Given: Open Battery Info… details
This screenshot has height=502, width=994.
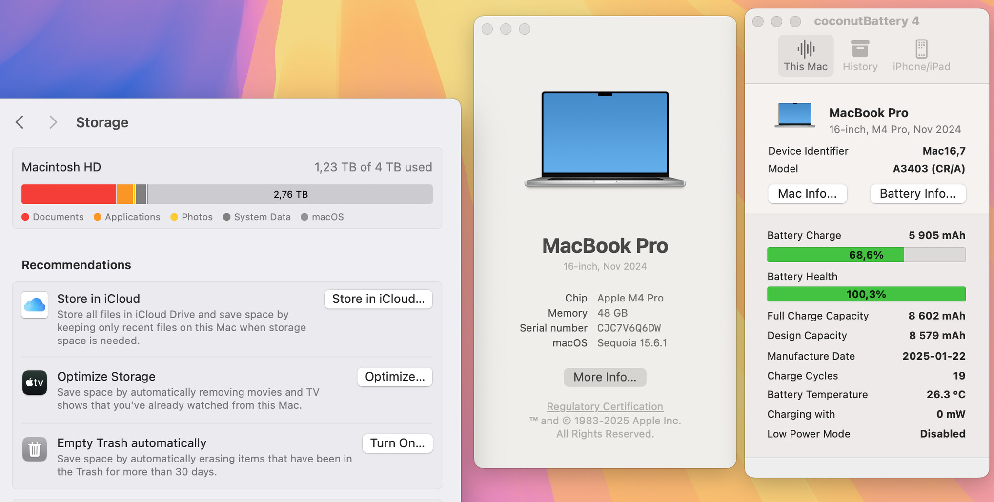Looking at the screenshot, I should (918, 194).
